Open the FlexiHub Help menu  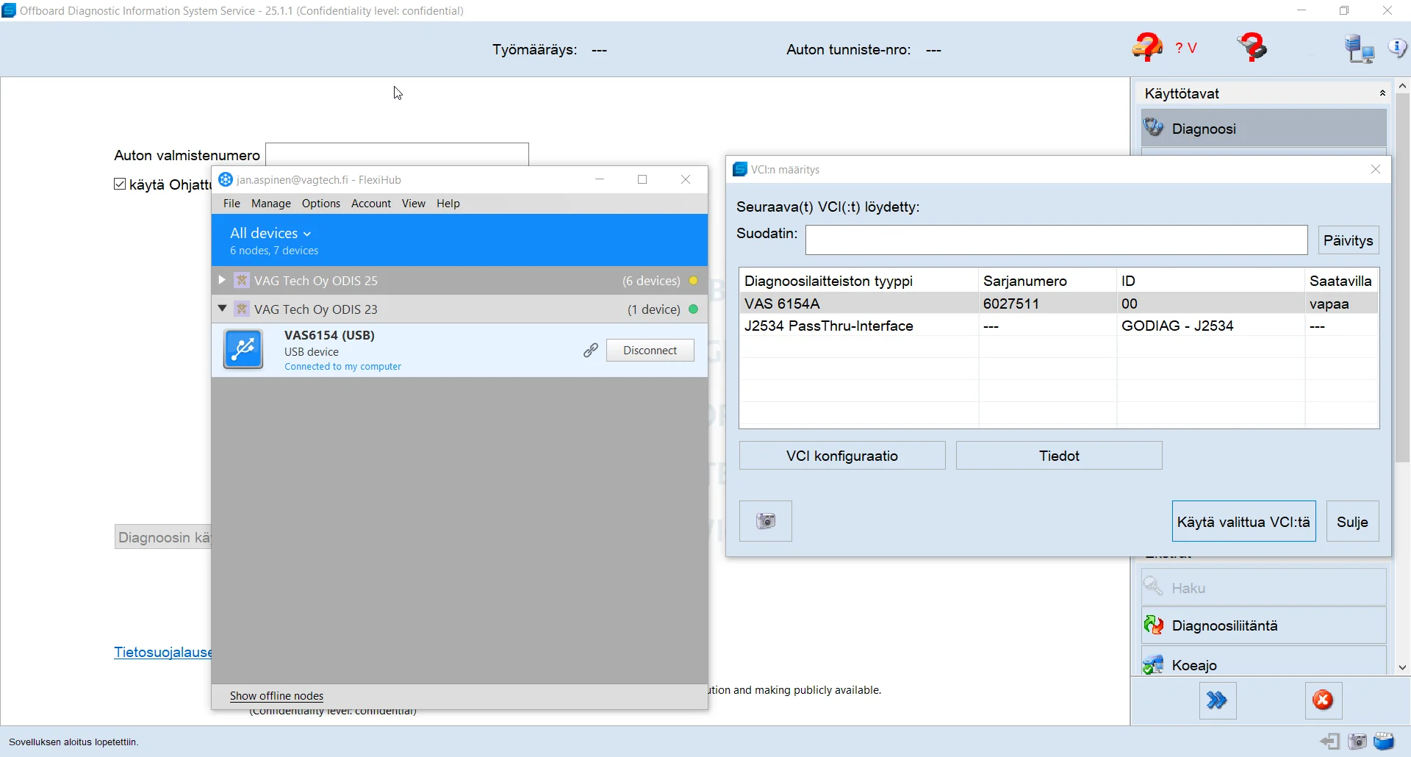pyautogui.click(x=448, y=203)
